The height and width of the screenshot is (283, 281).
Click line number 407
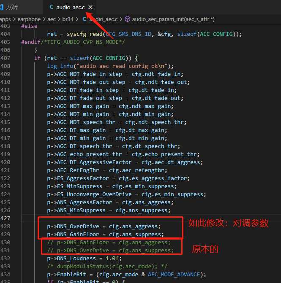pos(5,58)
